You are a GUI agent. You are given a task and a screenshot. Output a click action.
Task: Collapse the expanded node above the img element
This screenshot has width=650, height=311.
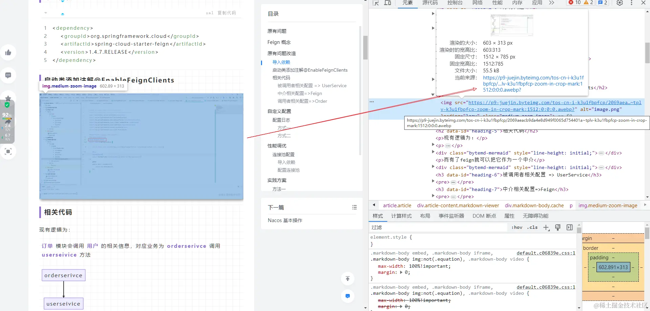point(433,95)
